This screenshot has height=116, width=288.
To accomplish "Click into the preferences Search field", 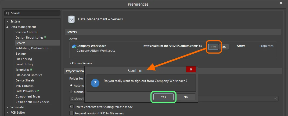I will point(33,13).
